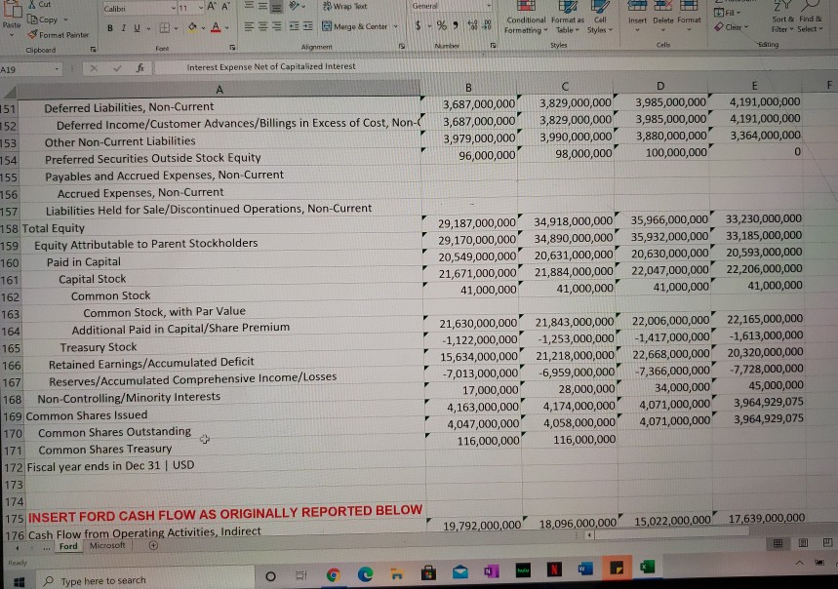Viewport: 838px width, 589px height.
Task: Click Windows Start button
Action: [19, 581]
